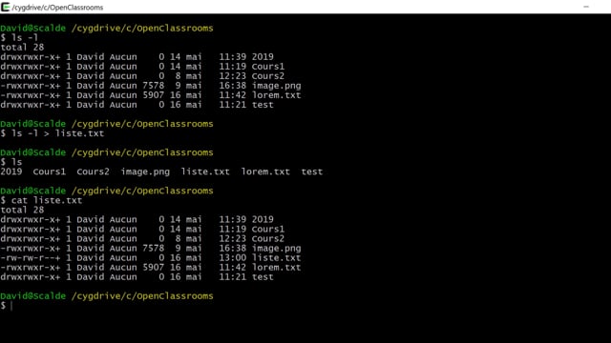Click 'liste.txt' in the plain ls output
The width and height of the screenshot is (611, 343).
point(205,171)
